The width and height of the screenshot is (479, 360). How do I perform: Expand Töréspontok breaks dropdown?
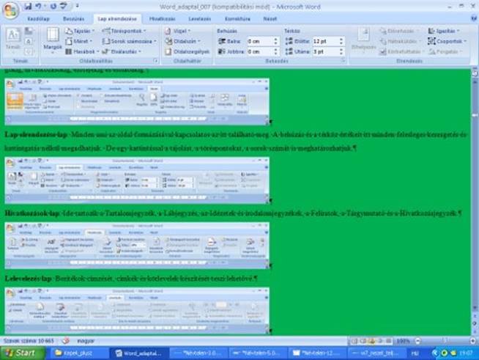[124, 31]
